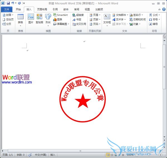167x158 pixels.
Task: Click the Redo icon in title bar
Action: click(19, 3)
